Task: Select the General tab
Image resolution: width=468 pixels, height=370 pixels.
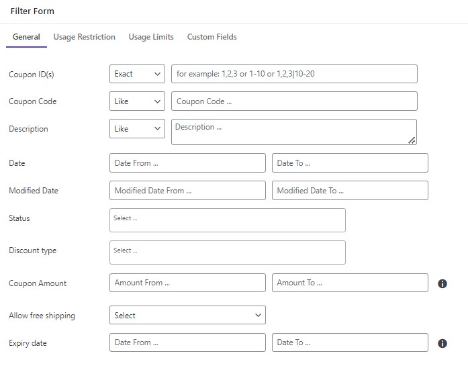Action: tap(26, 37)
